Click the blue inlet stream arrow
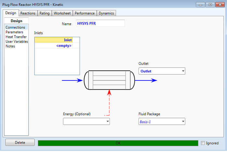 click(x=72, y=80)
